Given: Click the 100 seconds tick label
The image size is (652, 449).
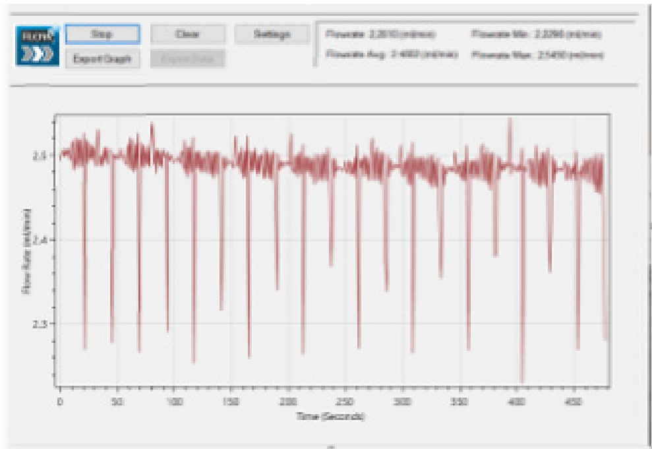Looking at the screenshot, I should click(x=174, y=402).
